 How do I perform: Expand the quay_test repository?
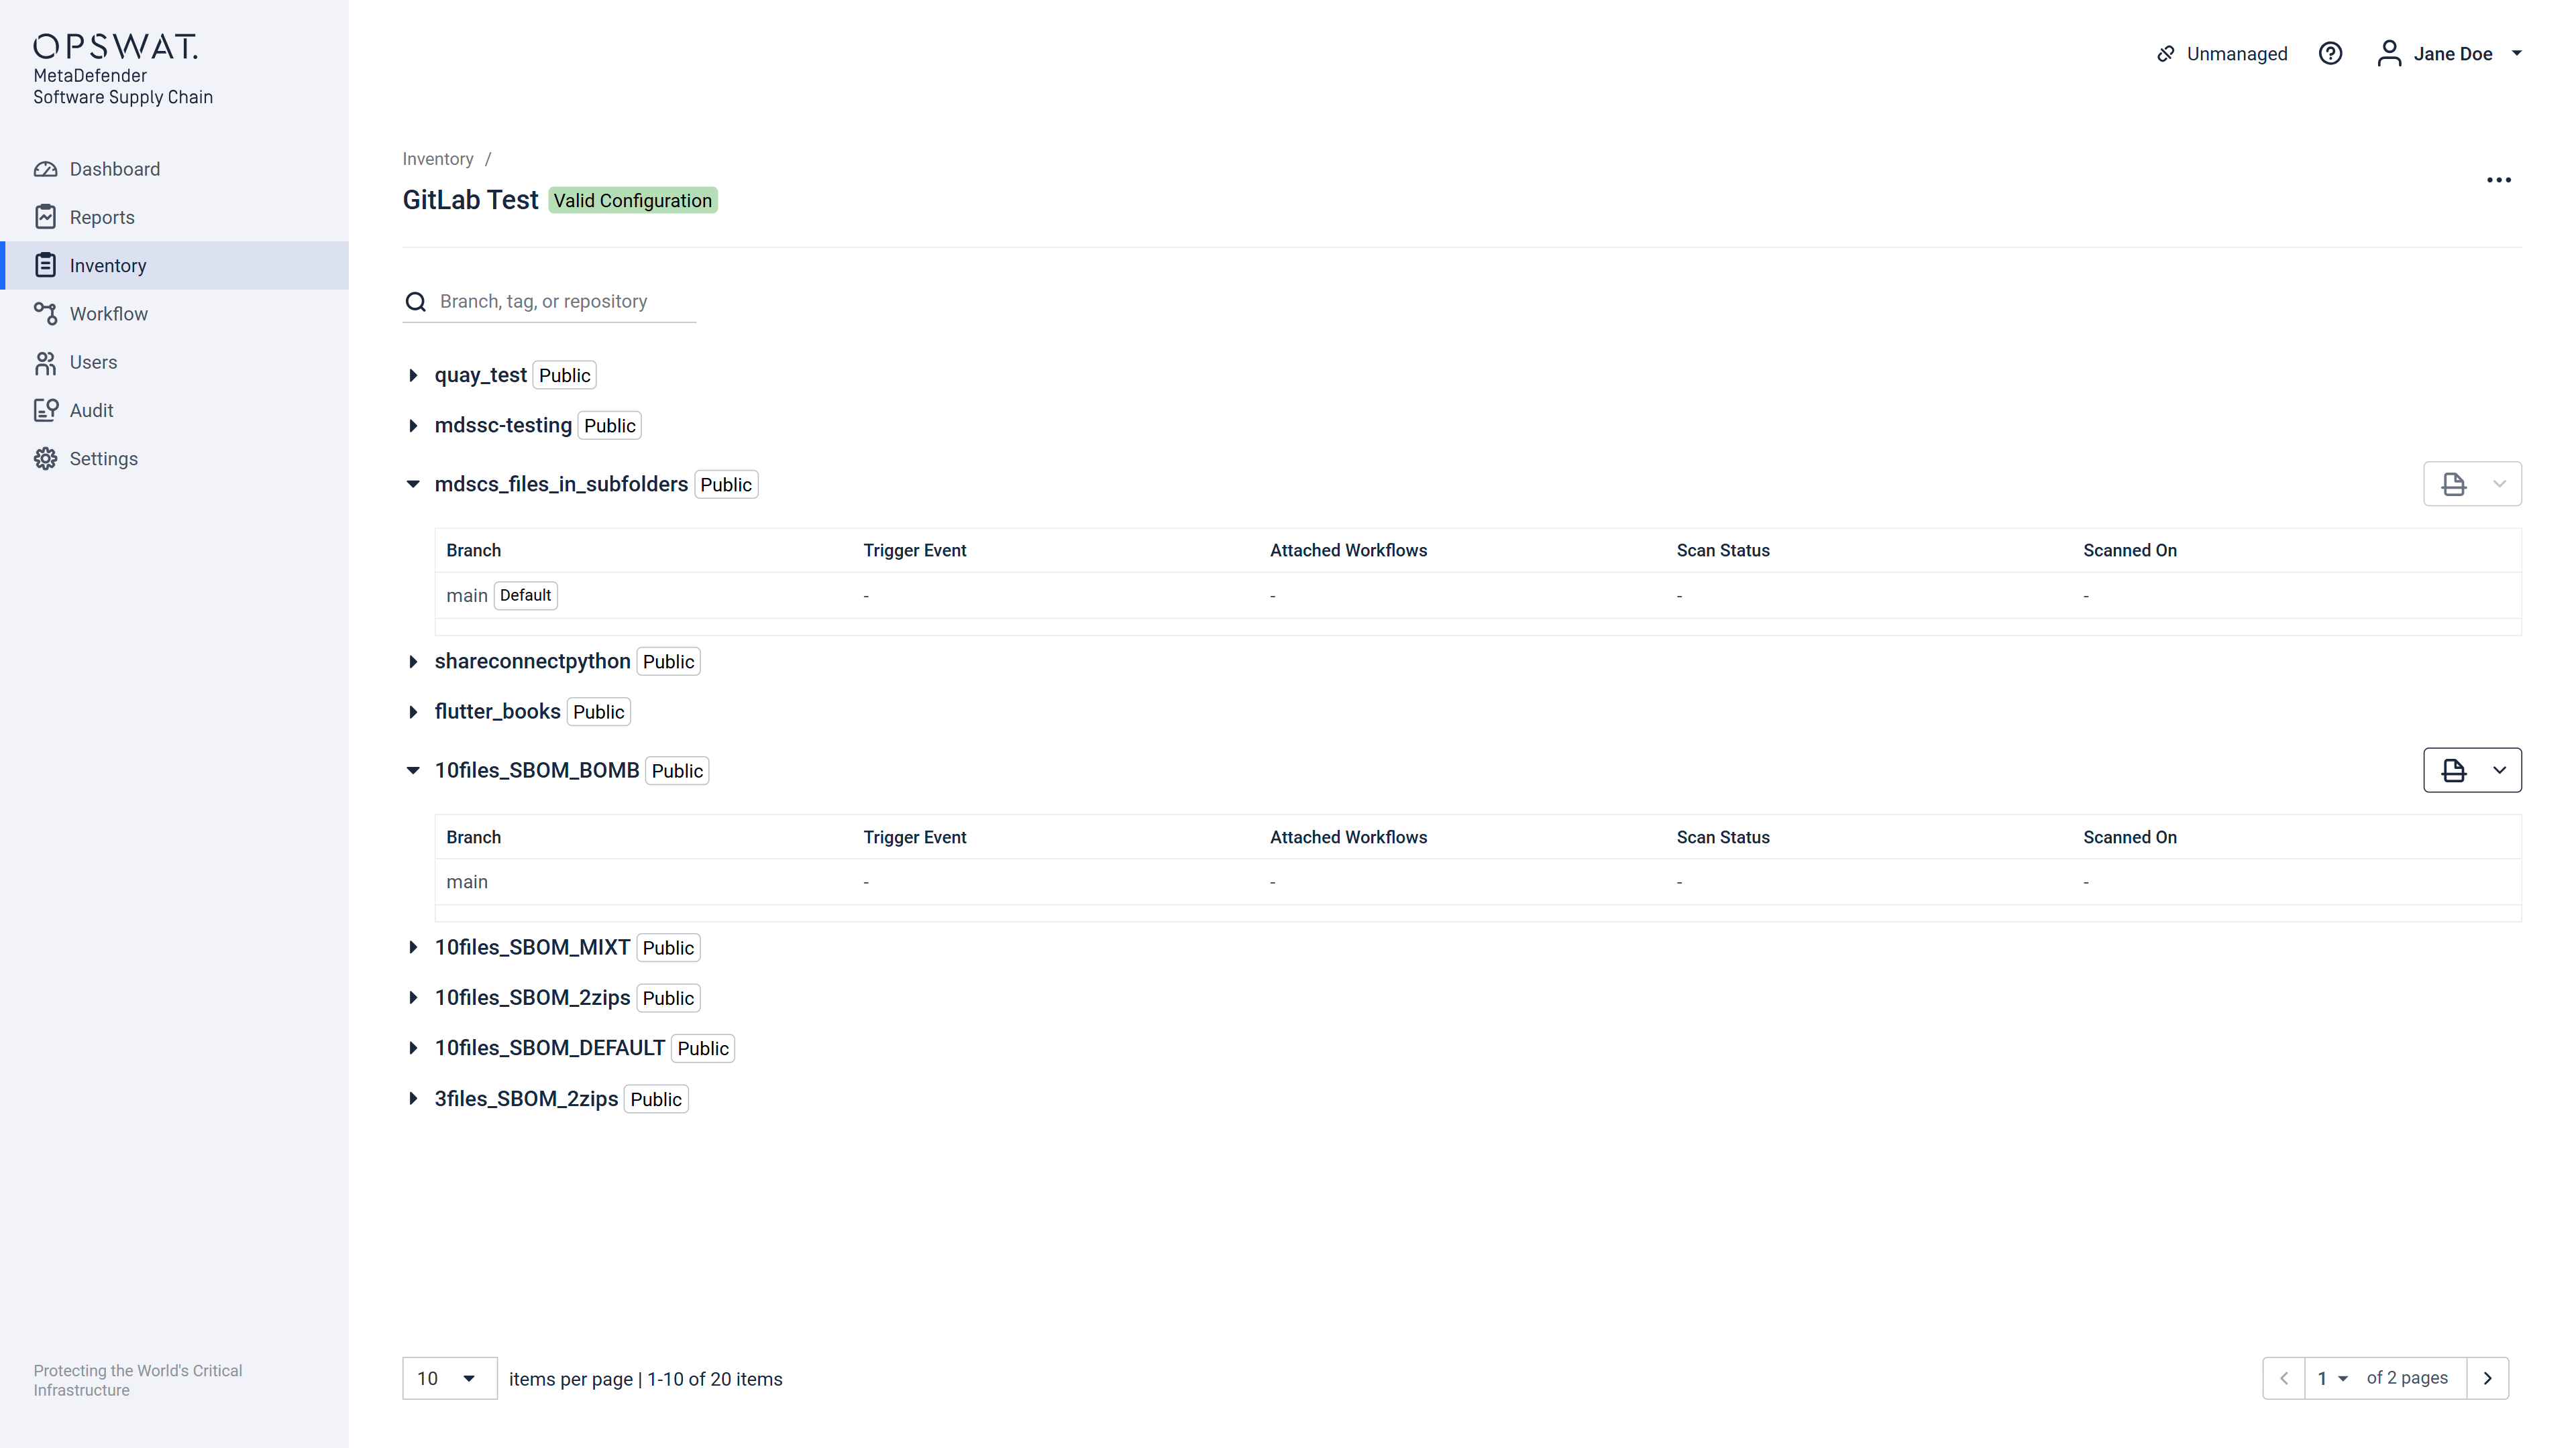[413, 375]
